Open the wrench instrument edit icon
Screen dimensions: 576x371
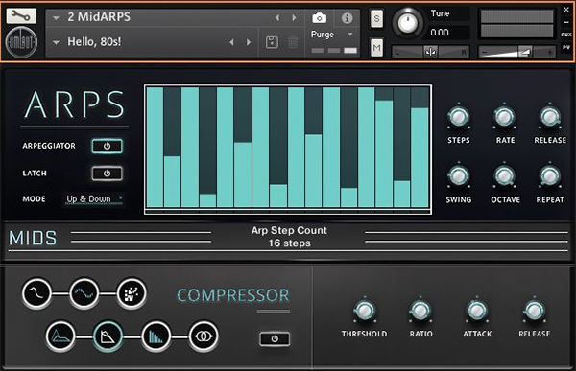point(21,15)
